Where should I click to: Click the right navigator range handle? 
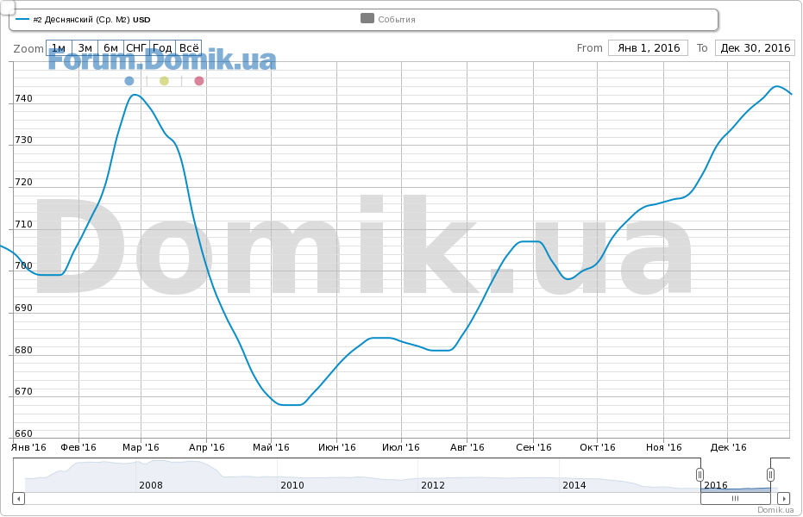(x=770, y=475)
